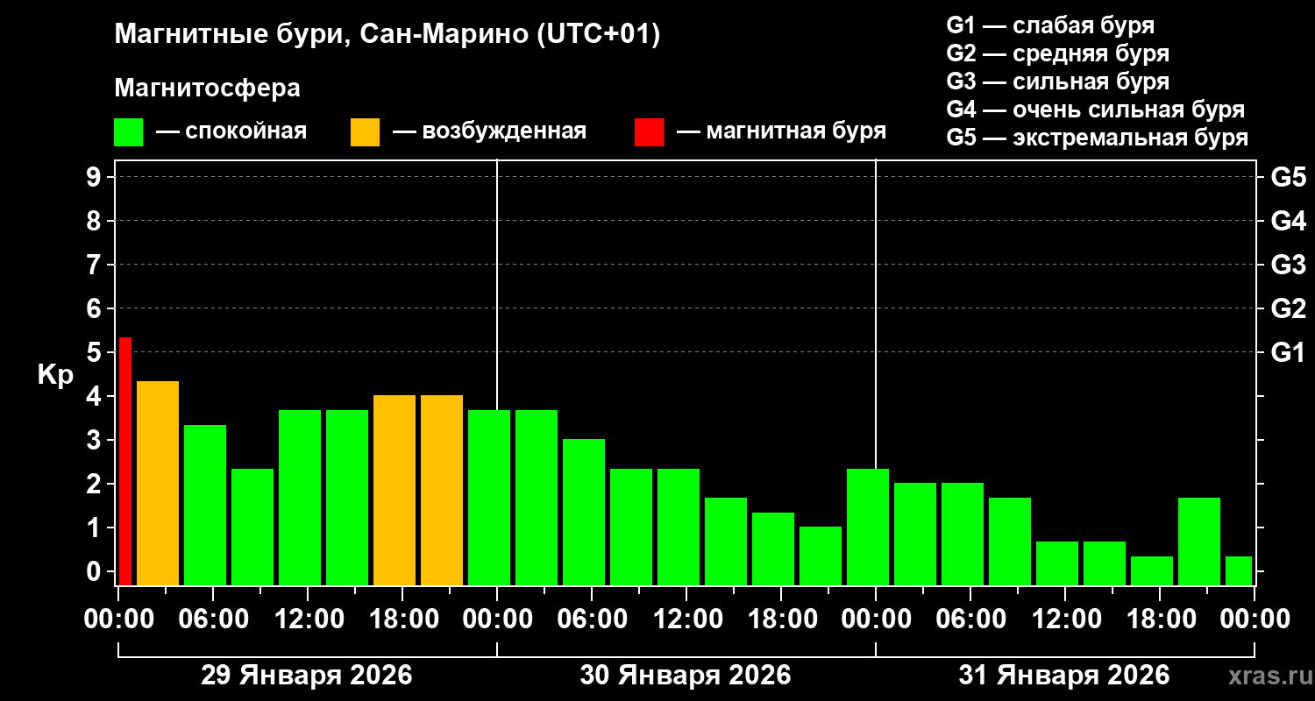The width and height of the screenshot is (1315, 701).
Task: Click the '30 Января 2026' date label
Action: (x=686, y=676)
